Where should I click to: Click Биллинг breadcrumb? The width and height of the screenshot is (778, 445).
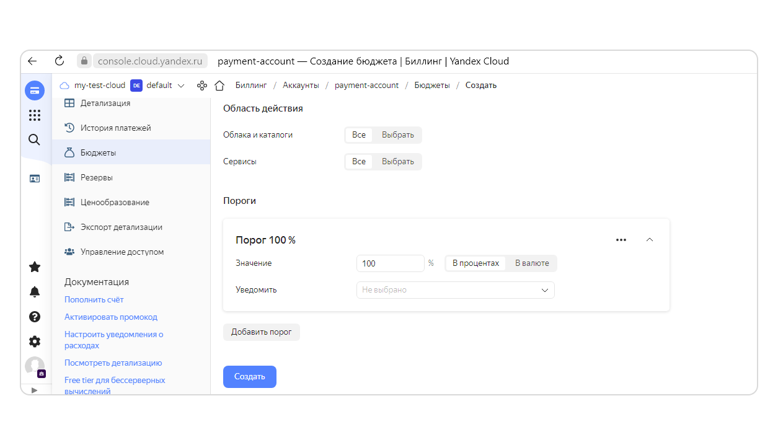pyautogui.click(x=251, y=86)
